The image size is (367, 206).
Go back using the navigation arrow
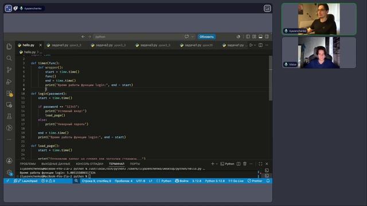coord(83,37)
